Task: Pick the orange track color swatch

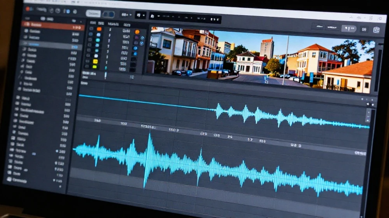Action: 99,29
